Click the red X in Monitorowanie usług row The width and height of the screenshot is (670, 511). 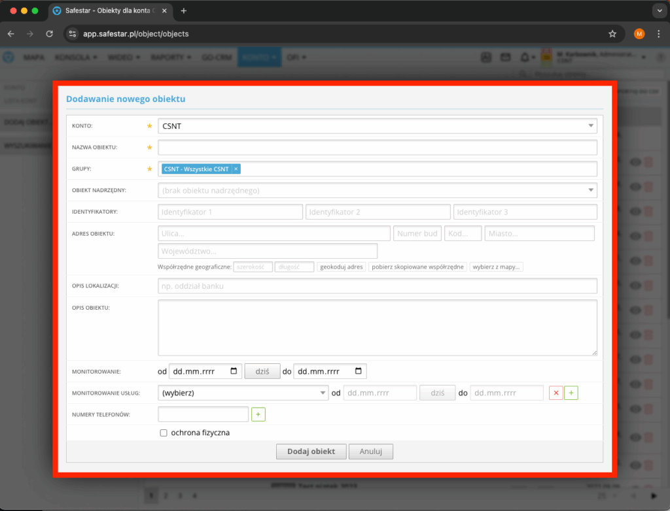tap(555, 393)
